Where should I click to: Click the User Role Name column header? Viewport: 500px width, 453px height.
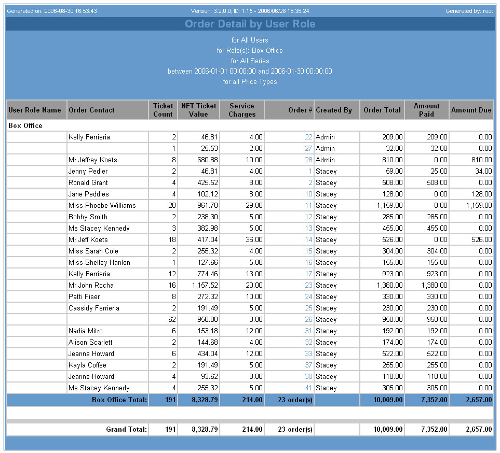37,110
